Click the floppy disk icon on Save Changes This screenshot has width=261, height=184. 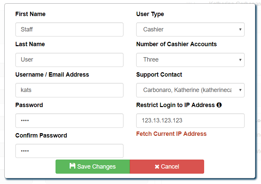(72, 166)
